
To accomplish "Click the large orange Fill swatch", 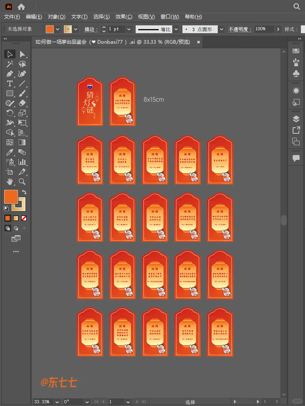I will (11, 197).
